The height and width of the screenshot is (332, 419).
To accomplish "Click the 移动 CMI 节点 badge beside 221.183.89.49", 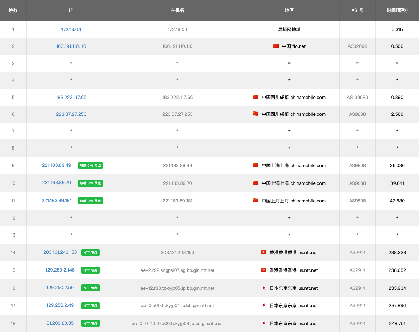I will pyautogui.click(x=90, y=165).
